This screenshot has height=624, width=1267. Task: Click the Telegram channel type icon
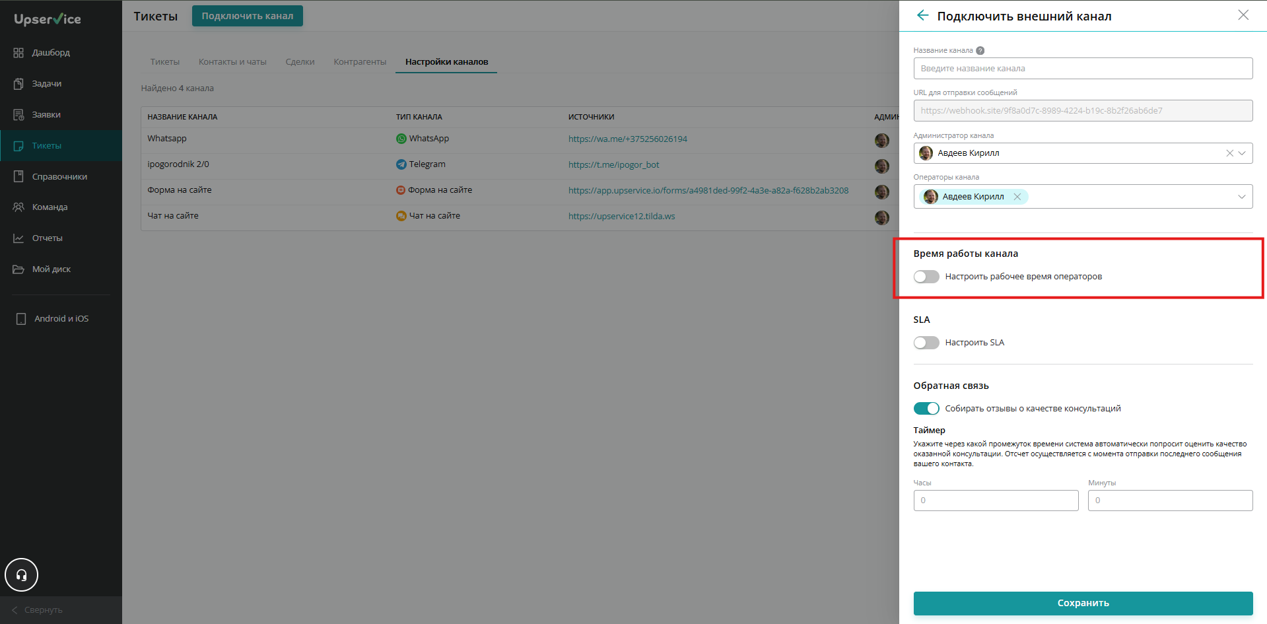[x=401, y=164]
